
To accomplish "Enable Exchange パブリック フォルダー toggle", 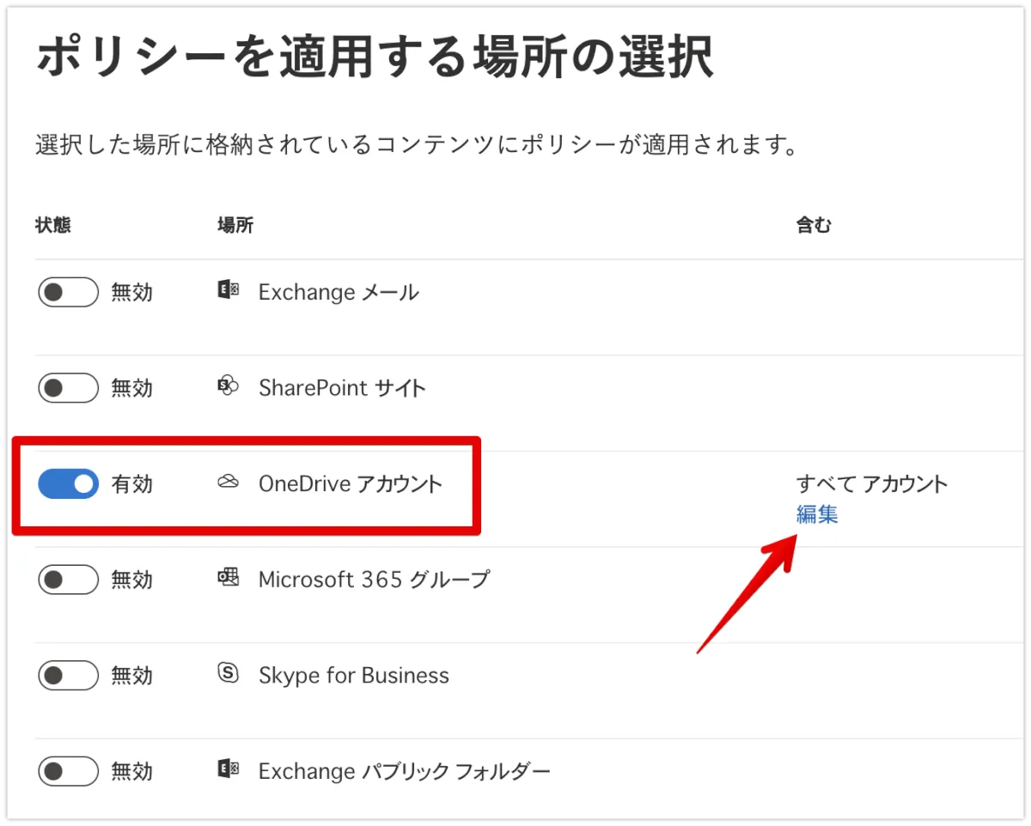I will pyautogui.click(x=69, y=771).
